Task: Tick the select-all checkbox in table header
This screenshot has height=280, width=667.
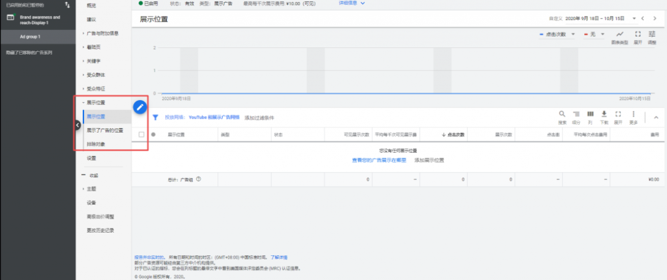Action: coord(141,135)
